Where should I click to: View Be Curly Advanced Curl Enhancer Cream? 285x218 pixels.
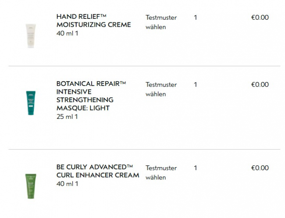(98, 171)
